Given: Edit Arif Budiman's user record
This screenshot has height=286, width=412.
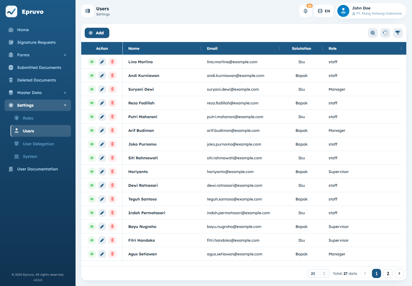Looking at the screenshot, I should (x=102, y=130).
